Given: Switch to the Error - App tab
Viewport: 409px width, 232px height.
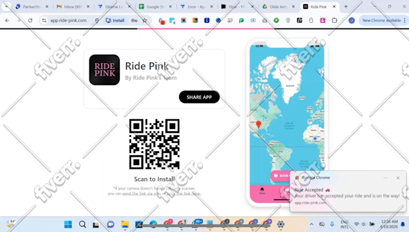Looking at the screenshot, I should [196, 7].
